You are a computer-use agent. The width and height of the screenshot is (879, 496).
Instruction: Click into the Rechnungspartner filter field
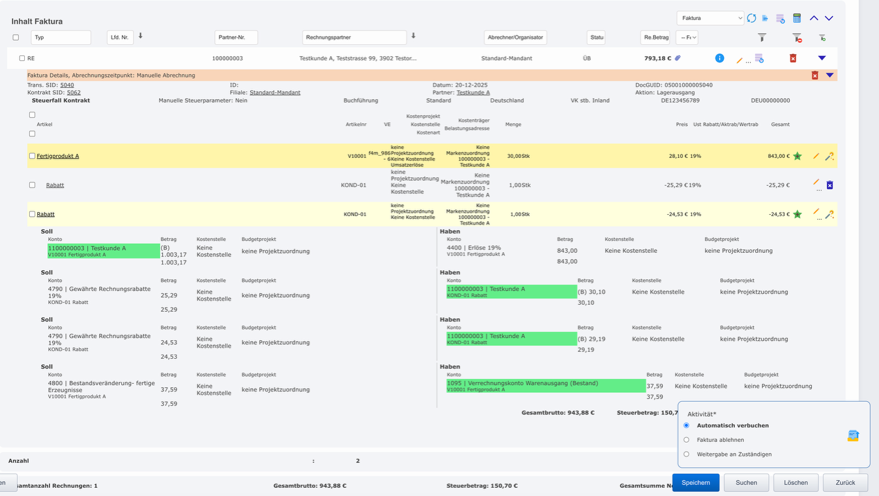[x=354, y=37]
